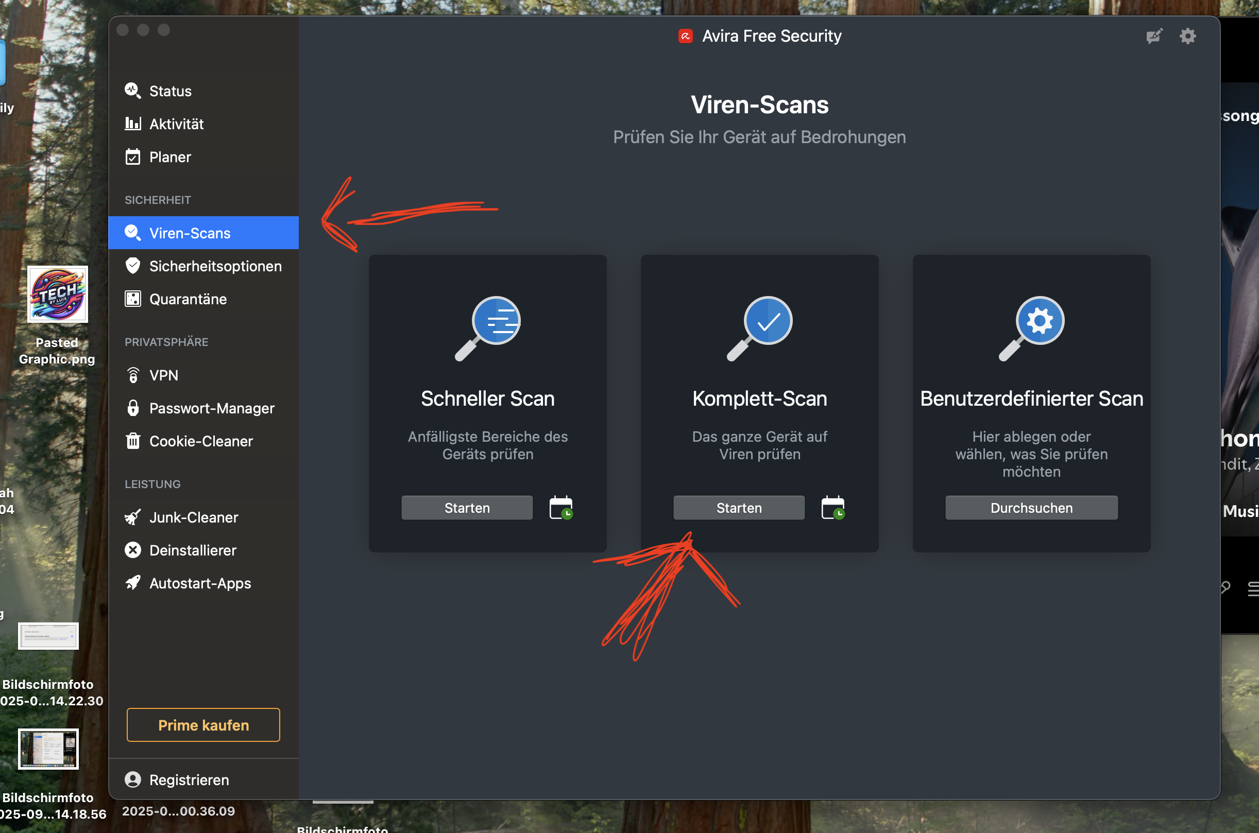The width and height of the screenshot is (1259, 833).
Task: Open the VPN page
Action: 163,375
